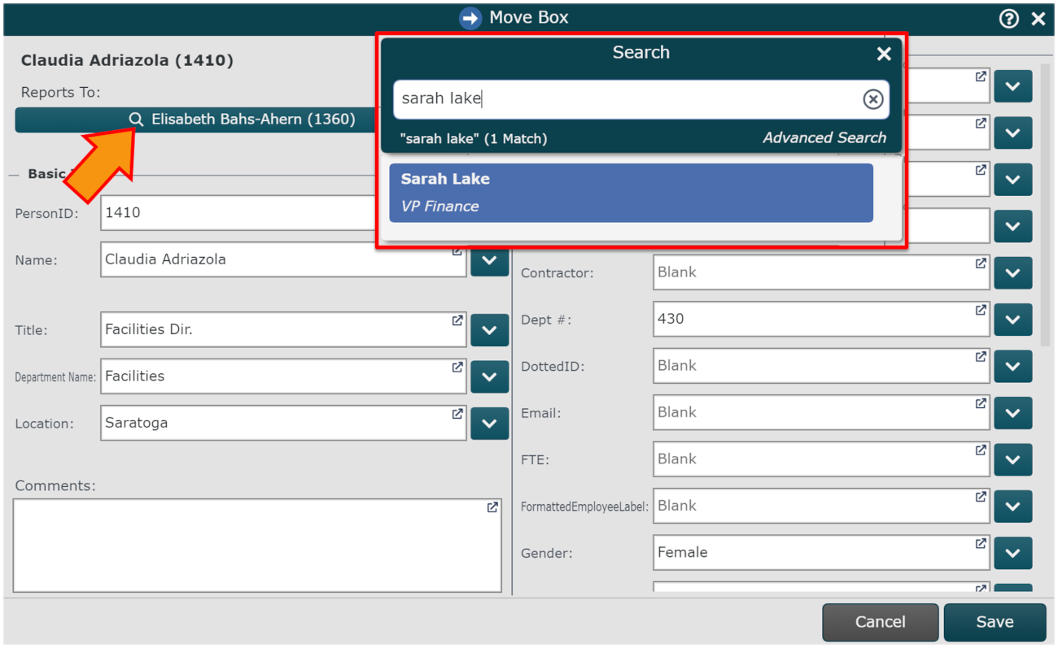Expand the Department Name popout icon
This screenshot has width=1058, height=648.
(x=457, y=367)
